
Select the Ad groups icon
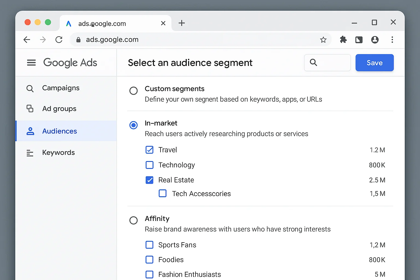tap(30, 109)
